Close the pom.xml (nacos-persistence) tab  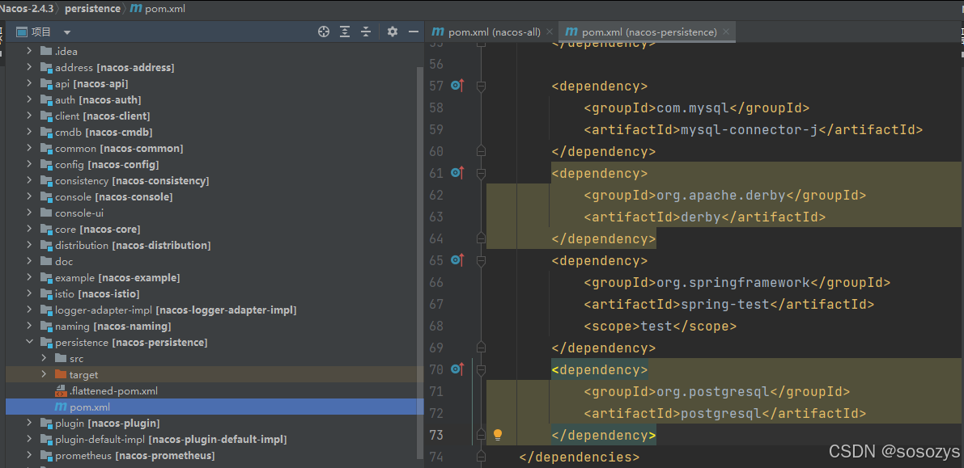tap(726, 32)
